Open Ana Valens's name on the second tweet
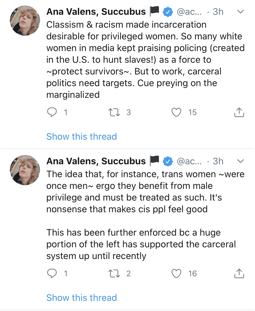This screenshot has width=255, height=311. pyautogui.click(x=96, y=161)
